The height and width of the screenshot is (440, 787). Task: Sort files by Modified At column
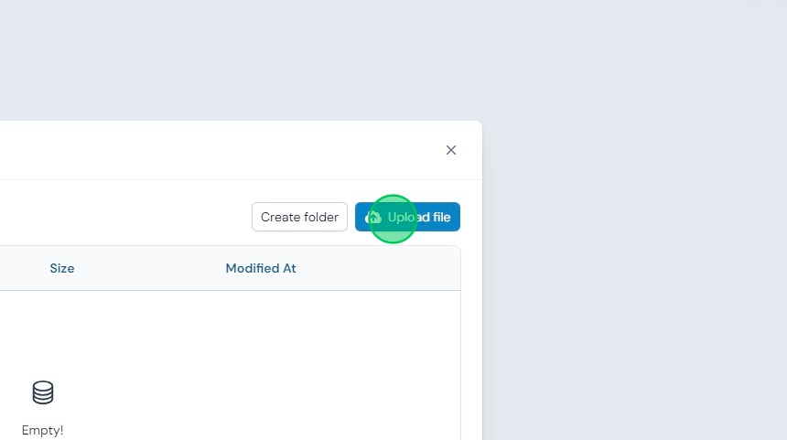261,268
